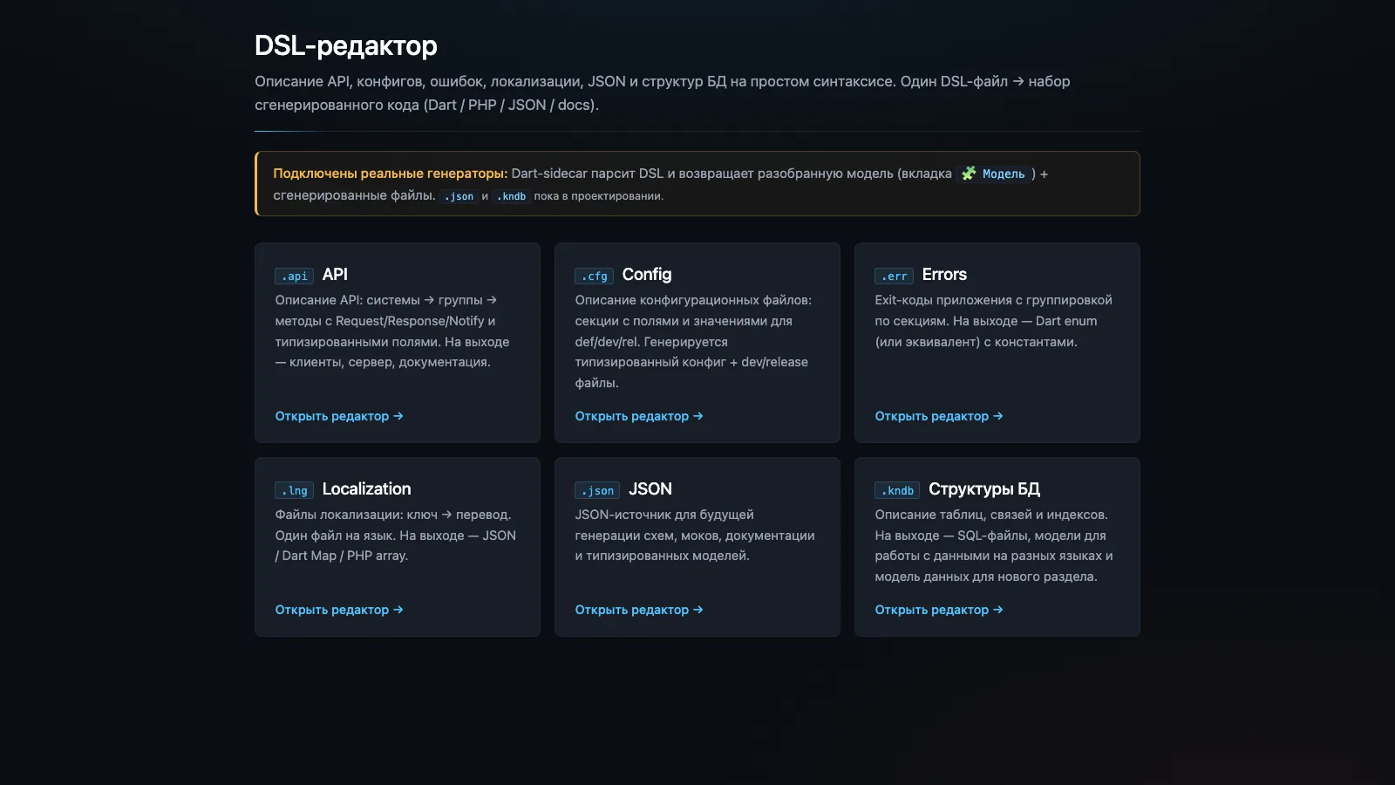Open editor link in the Errors card

[939, 416]
